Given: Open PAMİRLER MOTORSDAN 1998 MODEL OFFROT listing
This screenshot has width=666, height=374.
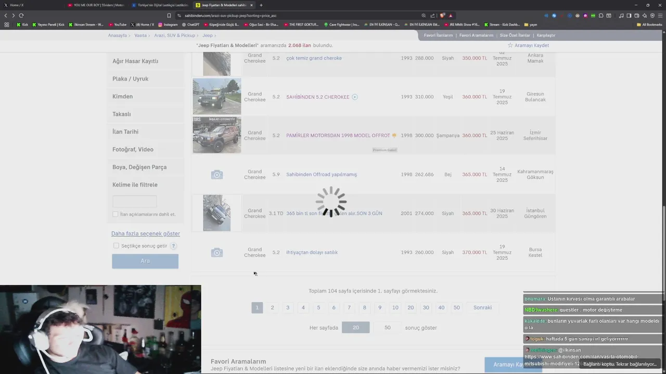Looking at the screenshot, I should 338,136.
